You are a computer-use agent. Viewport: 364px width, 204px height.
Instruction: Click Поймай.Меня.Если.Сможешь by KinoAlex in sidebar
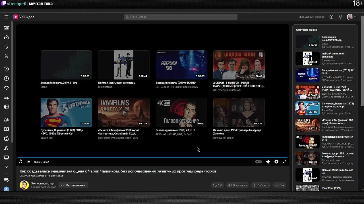click(338, 172)
